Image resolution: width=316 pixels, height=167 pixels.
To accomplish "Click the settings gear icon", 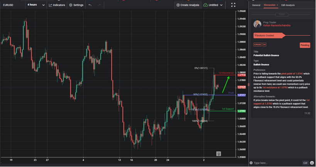I will [71, 5].
